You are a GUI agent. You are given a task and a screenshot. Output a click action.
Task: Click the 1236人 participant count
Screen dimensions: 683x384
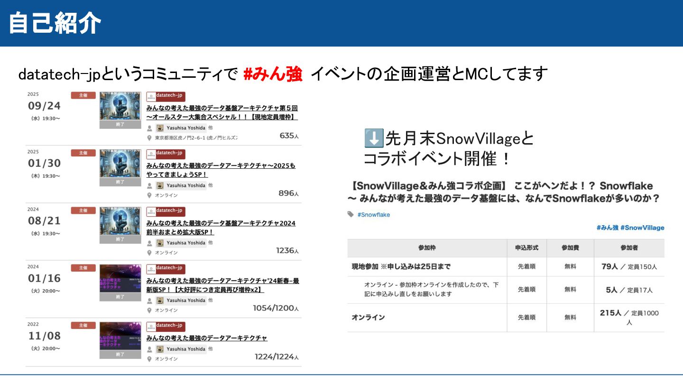(x=287, y=251)
